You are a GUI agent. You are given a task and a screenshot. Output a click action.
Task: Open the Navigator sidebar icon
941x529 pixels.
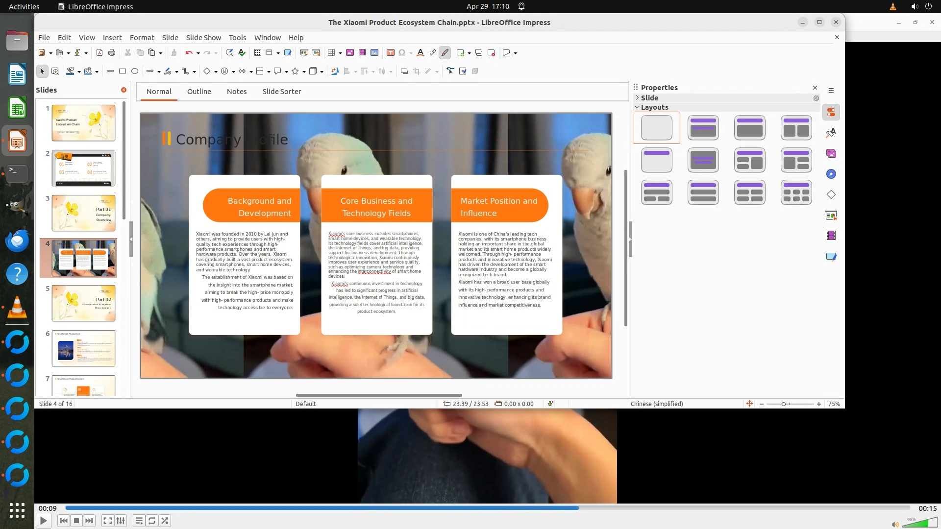831,174
